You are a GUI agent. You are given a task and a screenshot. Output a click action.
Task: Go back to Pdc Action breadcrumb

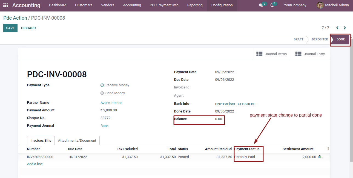(15, 18)
